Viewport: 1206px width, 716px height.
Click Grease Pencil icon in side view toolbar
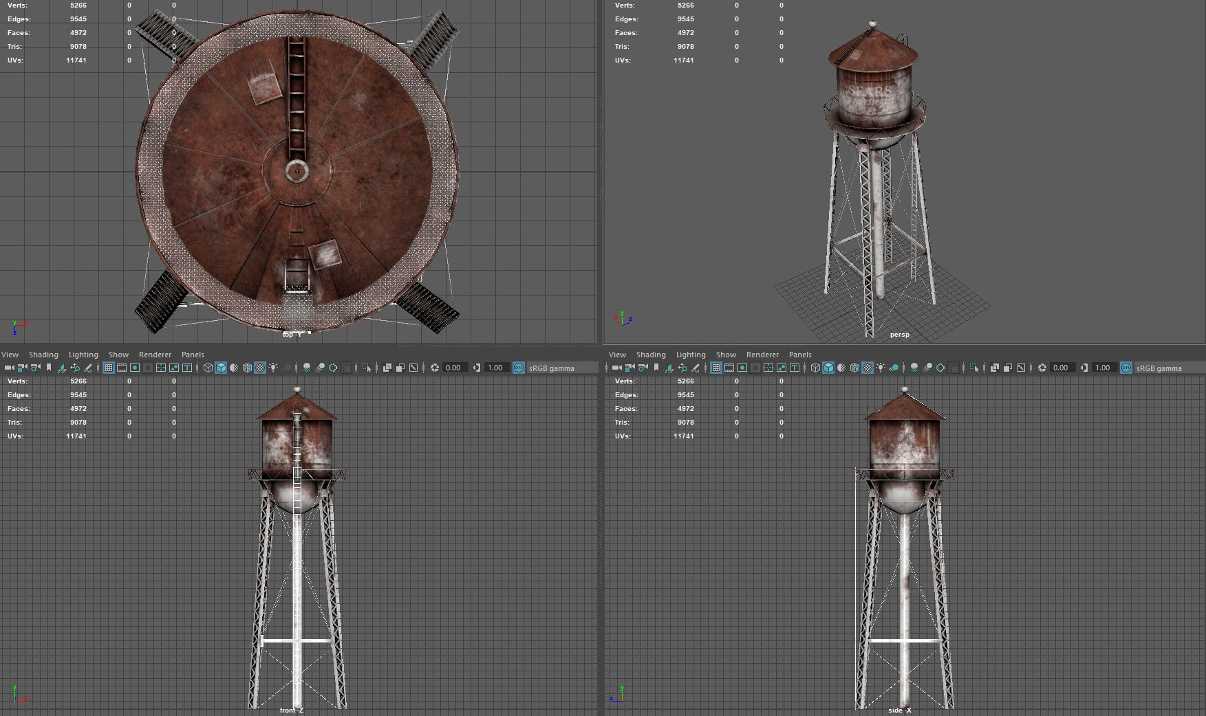pos(696,368)
